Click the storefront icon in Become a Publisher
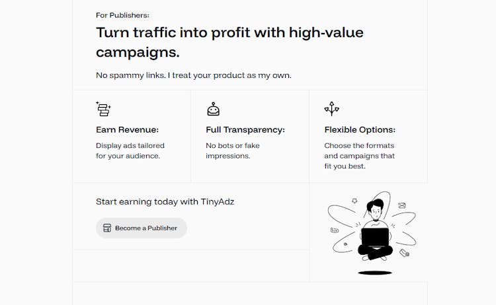Image resolution: width=496 pixels, height=305 pixels. click(x=107, y=228)
